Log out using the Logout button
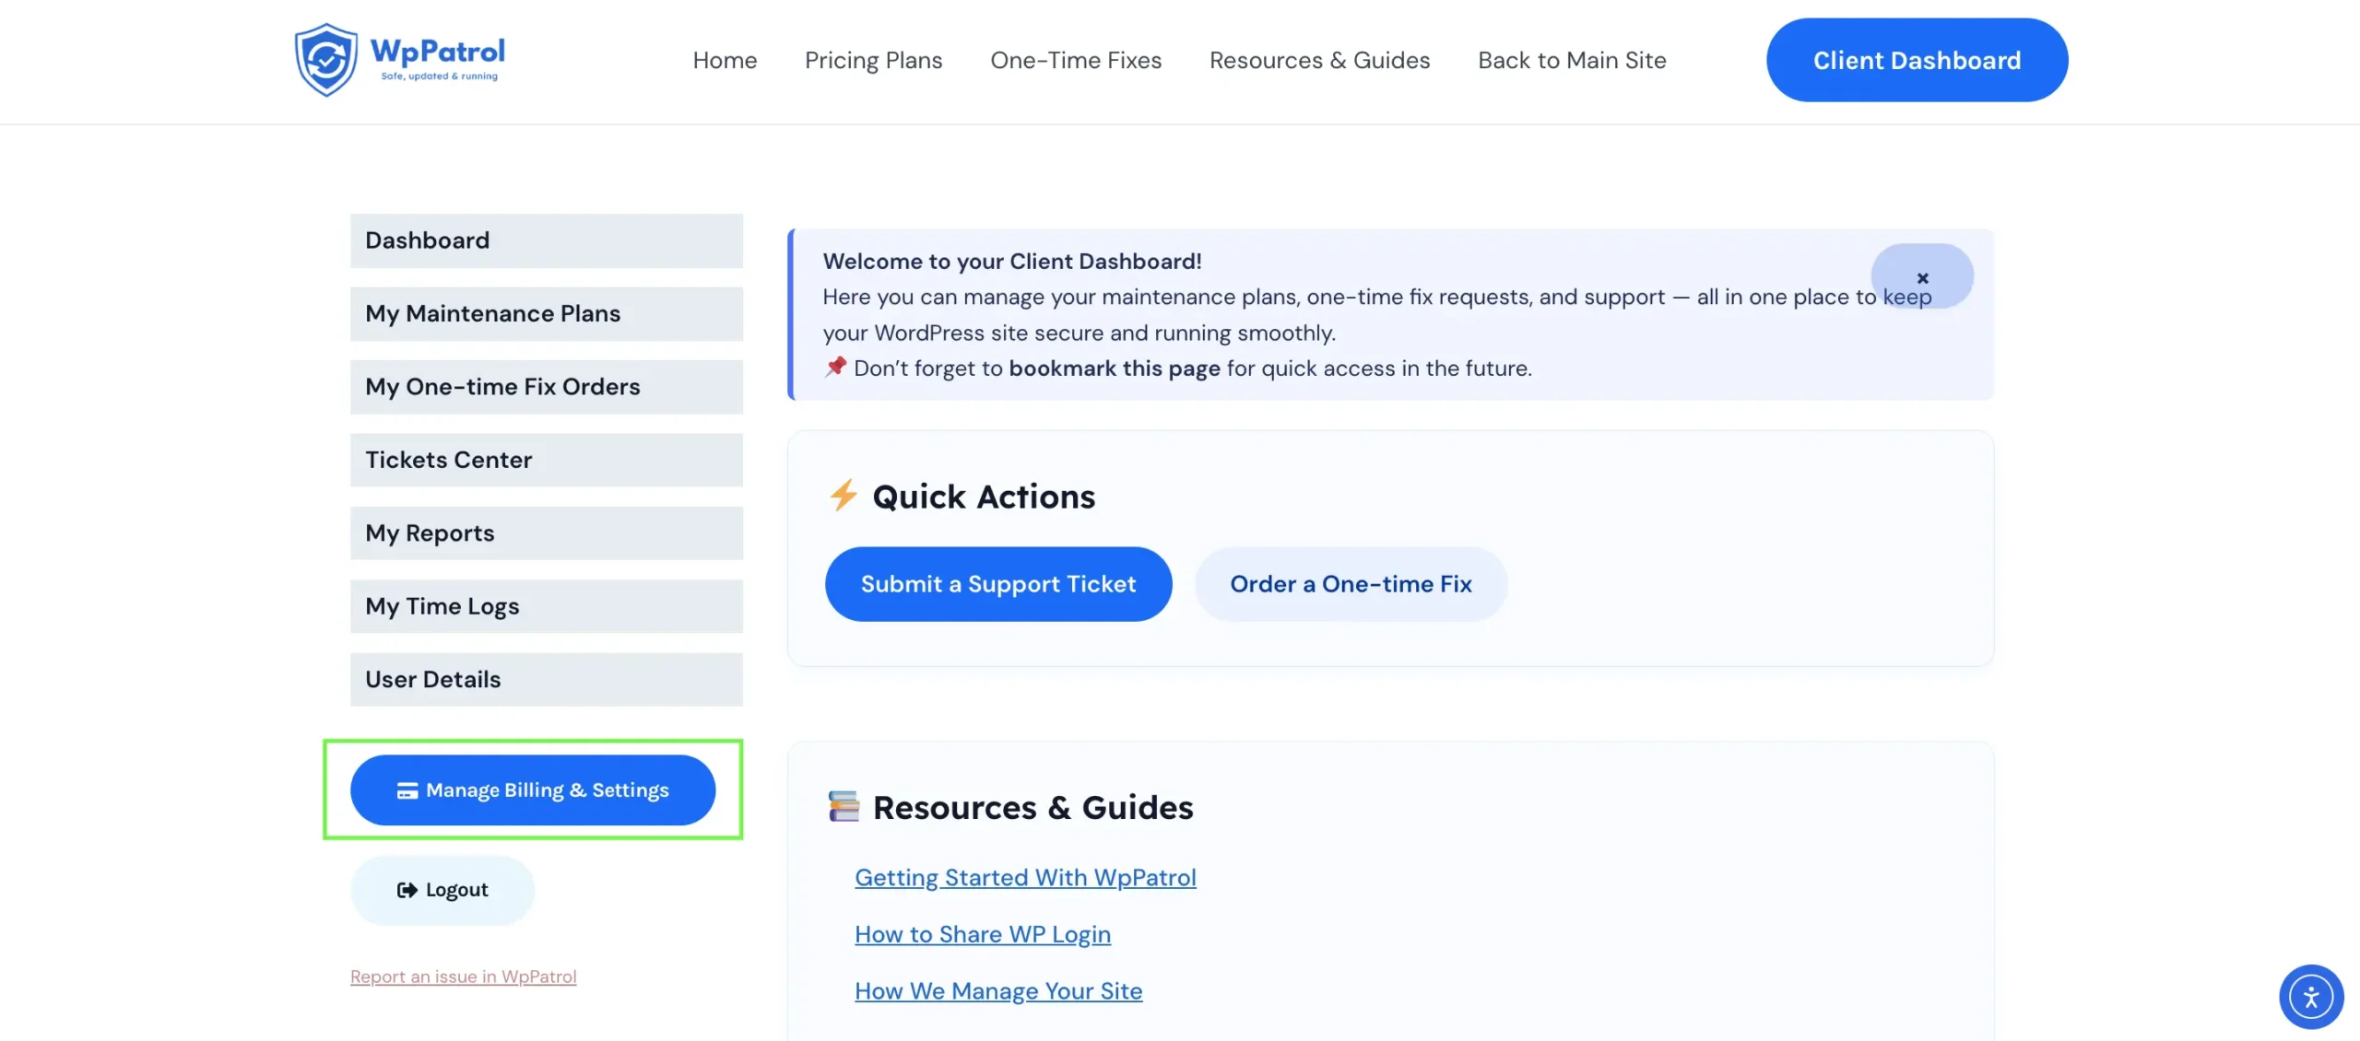 tap(442, 890)
